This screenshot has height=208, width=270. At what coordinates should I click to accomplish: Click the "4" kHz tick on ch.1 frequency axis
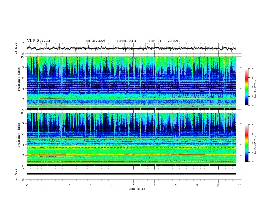24,89
